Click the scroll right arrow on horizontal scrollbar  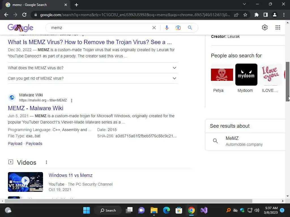[x=283, y=201]
